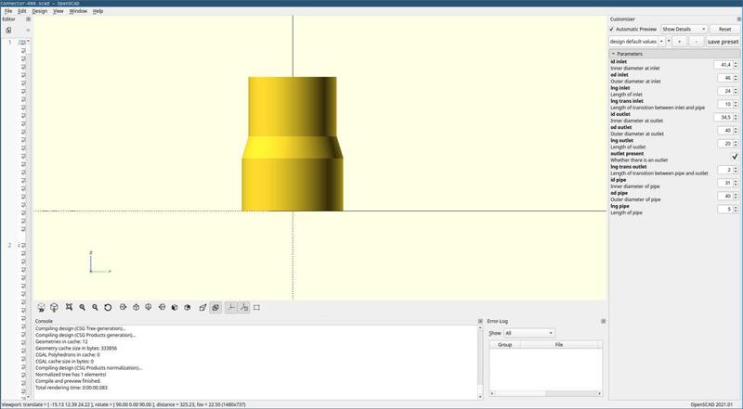743x409 pixels.
Task: Open the View menu
Action: coord(59,11)
